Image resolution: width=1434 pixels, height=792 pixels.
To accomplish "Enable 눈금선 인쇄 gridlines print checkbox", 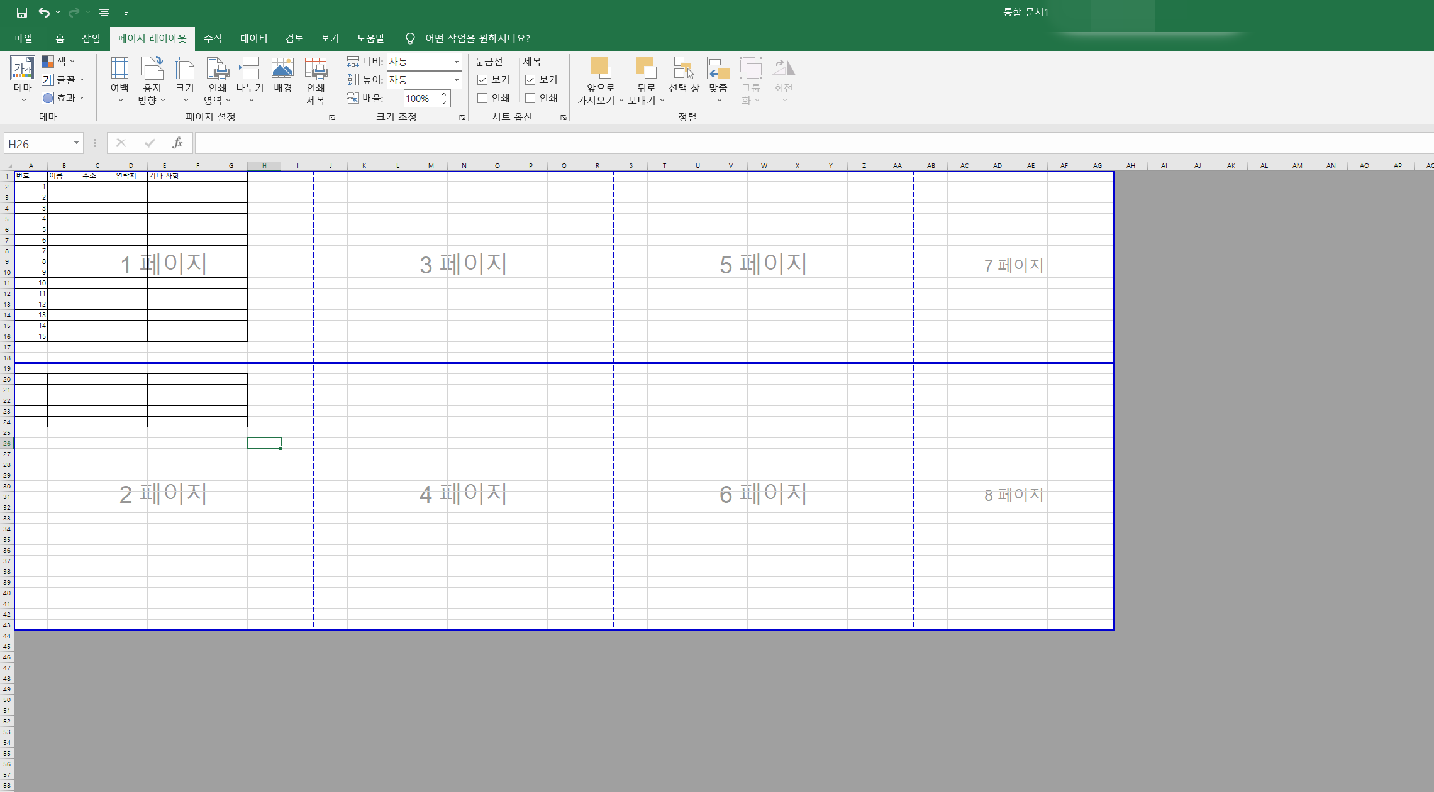I will coord(483,98).
